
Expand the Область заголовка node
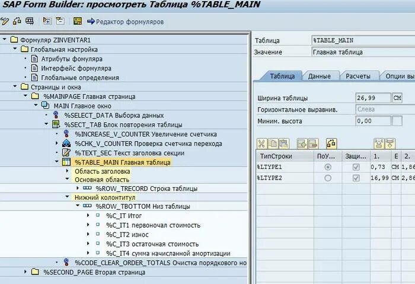(67, 171)
